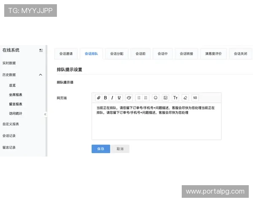
Task: Click the 取消 button
Action: tap(120, 149)
